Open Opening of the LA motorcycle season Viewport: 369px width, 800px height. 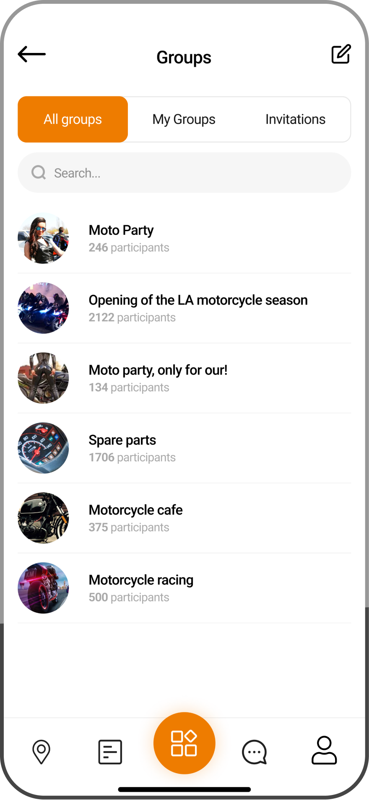(198, 300)
